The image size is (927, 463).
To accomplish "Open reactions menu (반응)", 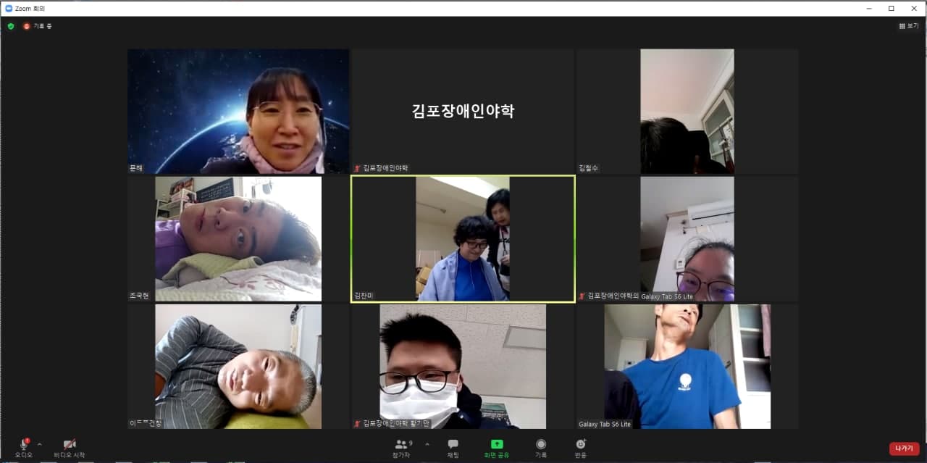I will click(x=581, y=448).
